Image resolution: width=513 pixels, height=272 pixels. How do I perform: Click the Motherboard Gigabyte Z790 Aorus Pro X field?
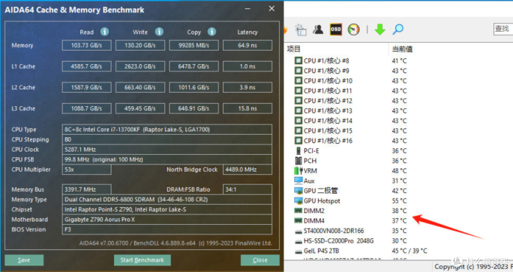click(167, 219)
